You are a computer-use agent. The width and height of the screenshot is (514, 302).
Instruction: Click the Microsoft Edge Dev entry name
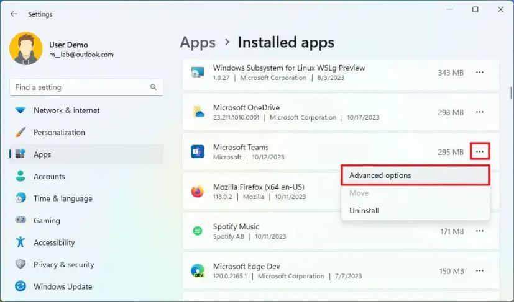247,266
